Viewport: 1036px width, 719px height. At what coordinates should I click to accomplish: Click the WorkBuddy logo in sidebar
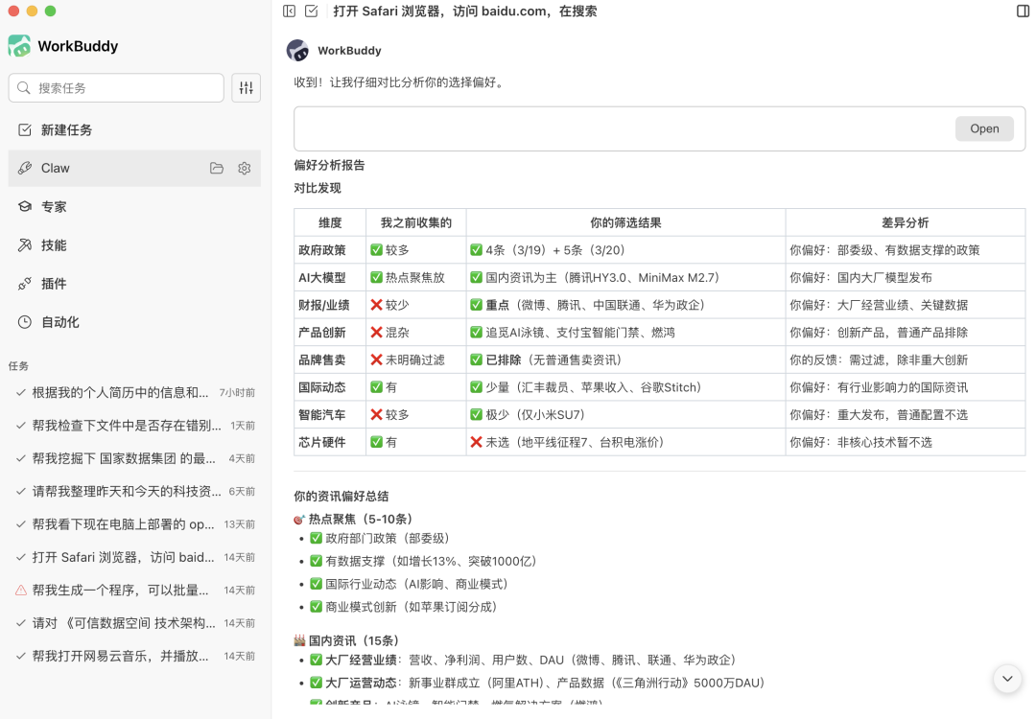click(19, 46)
